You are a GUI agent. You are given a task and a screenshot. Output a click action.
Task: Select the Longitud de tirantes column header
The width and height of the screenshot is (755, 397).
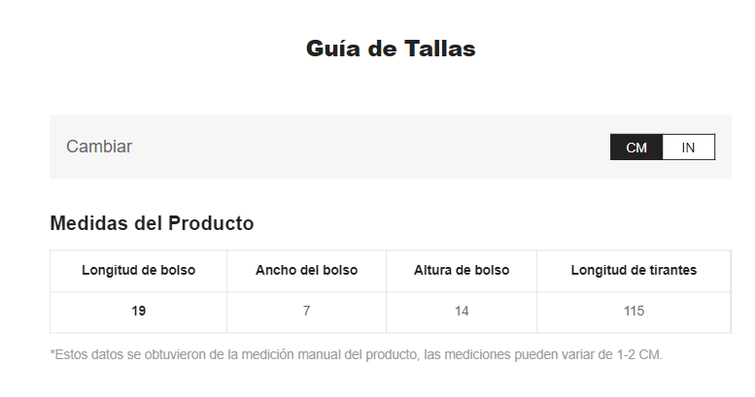tap(634, 270)
